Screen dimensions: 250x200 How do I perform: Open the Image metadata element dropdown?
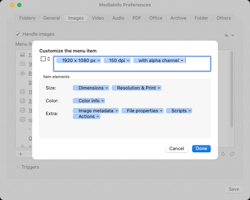tap(116, 111)
